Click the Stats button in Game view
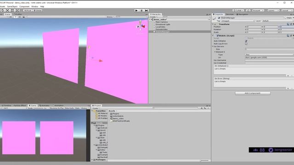Screen dimensions: 294x165 click(77, 108)
